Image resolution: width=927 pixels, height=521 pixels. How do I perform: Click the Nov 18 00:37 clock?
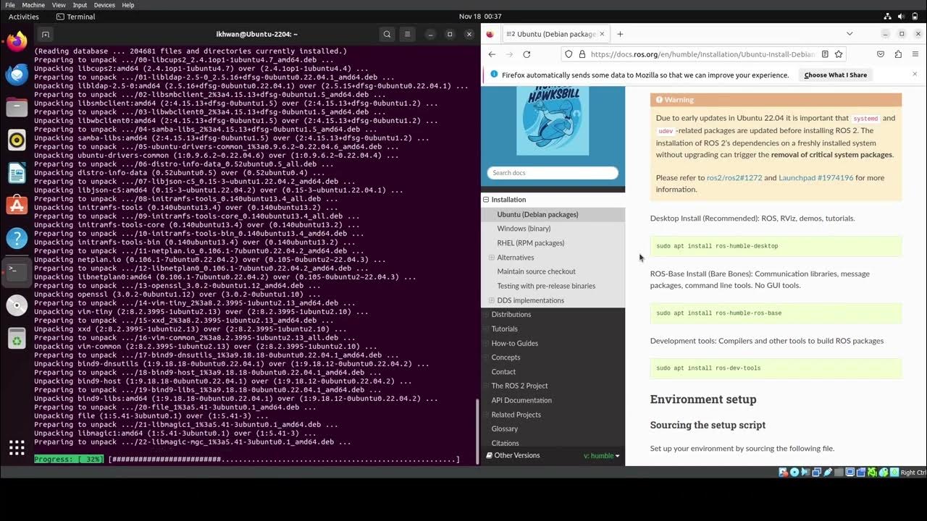pyautogui.click(x=480, y=17)
